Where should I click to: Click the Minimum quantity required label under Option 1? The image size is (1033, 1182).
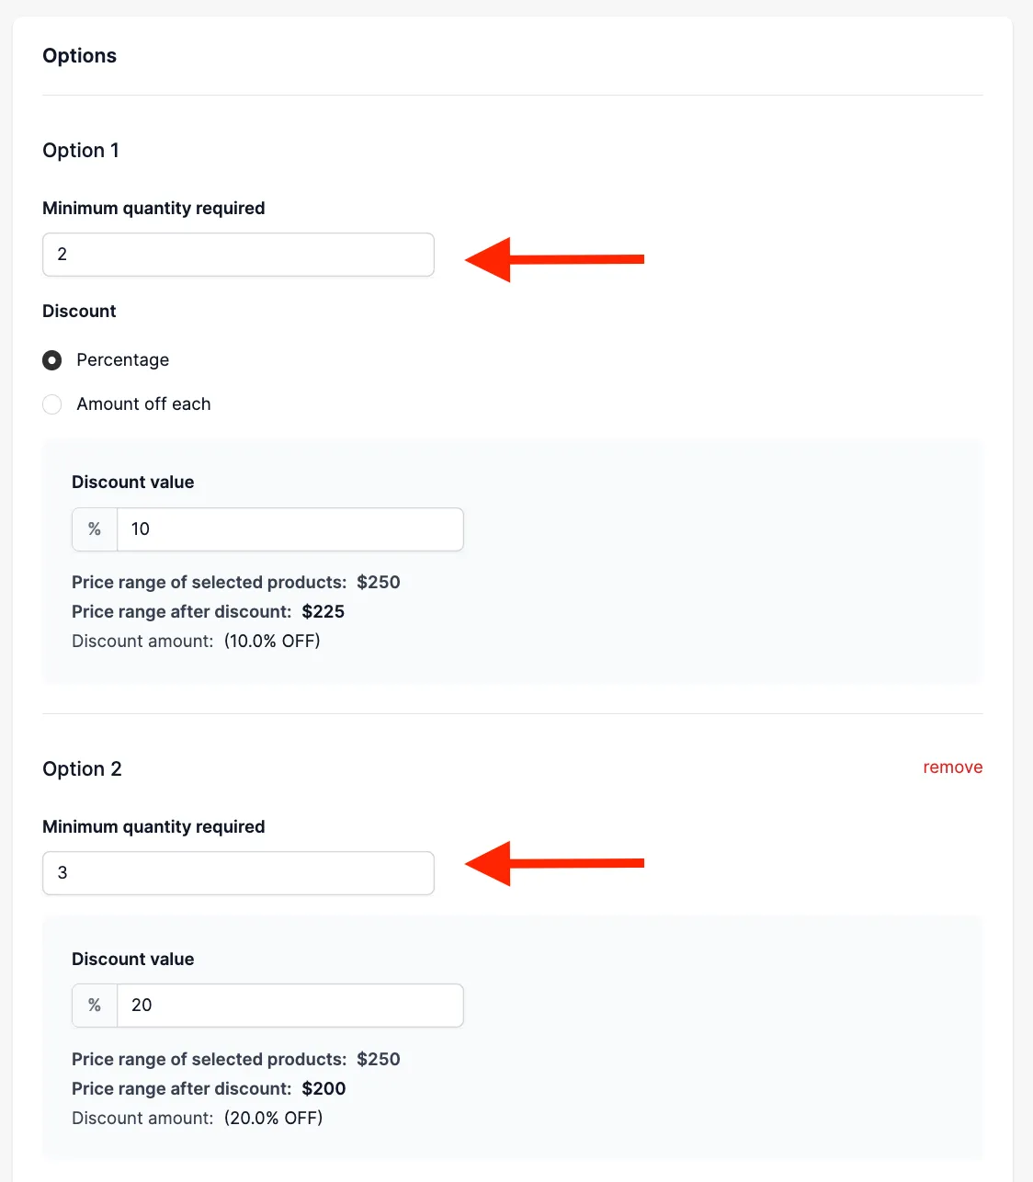click(x=153, y=209)
